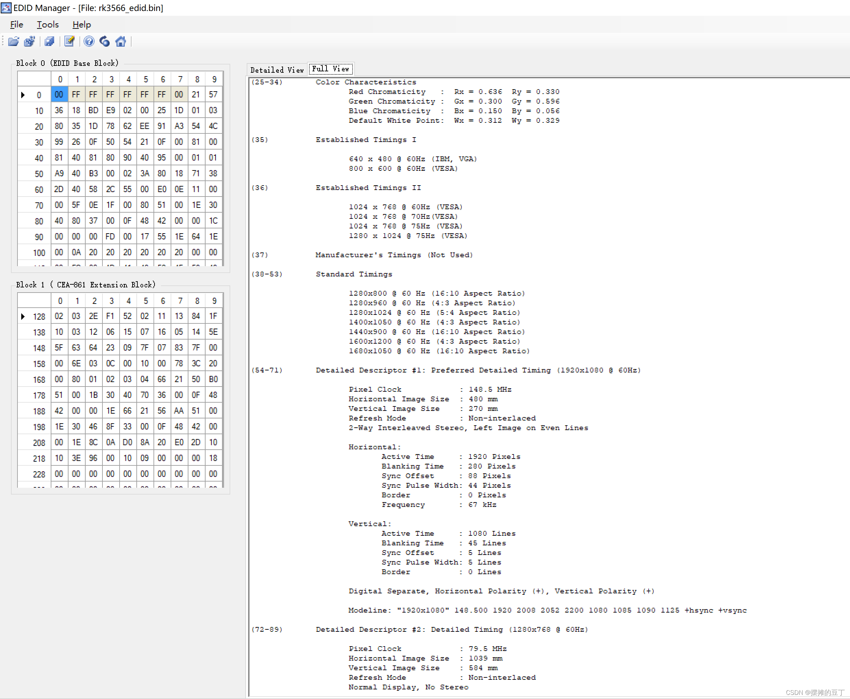Viewport: 850px width, 699px height.
Task: Select cell 1C in Block 0 row 80
Action: pos(213,221)
